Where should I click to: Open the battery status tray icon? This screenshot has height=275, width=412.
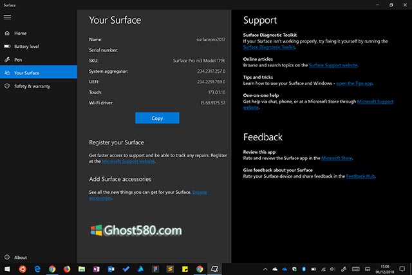tap(314, 269)
